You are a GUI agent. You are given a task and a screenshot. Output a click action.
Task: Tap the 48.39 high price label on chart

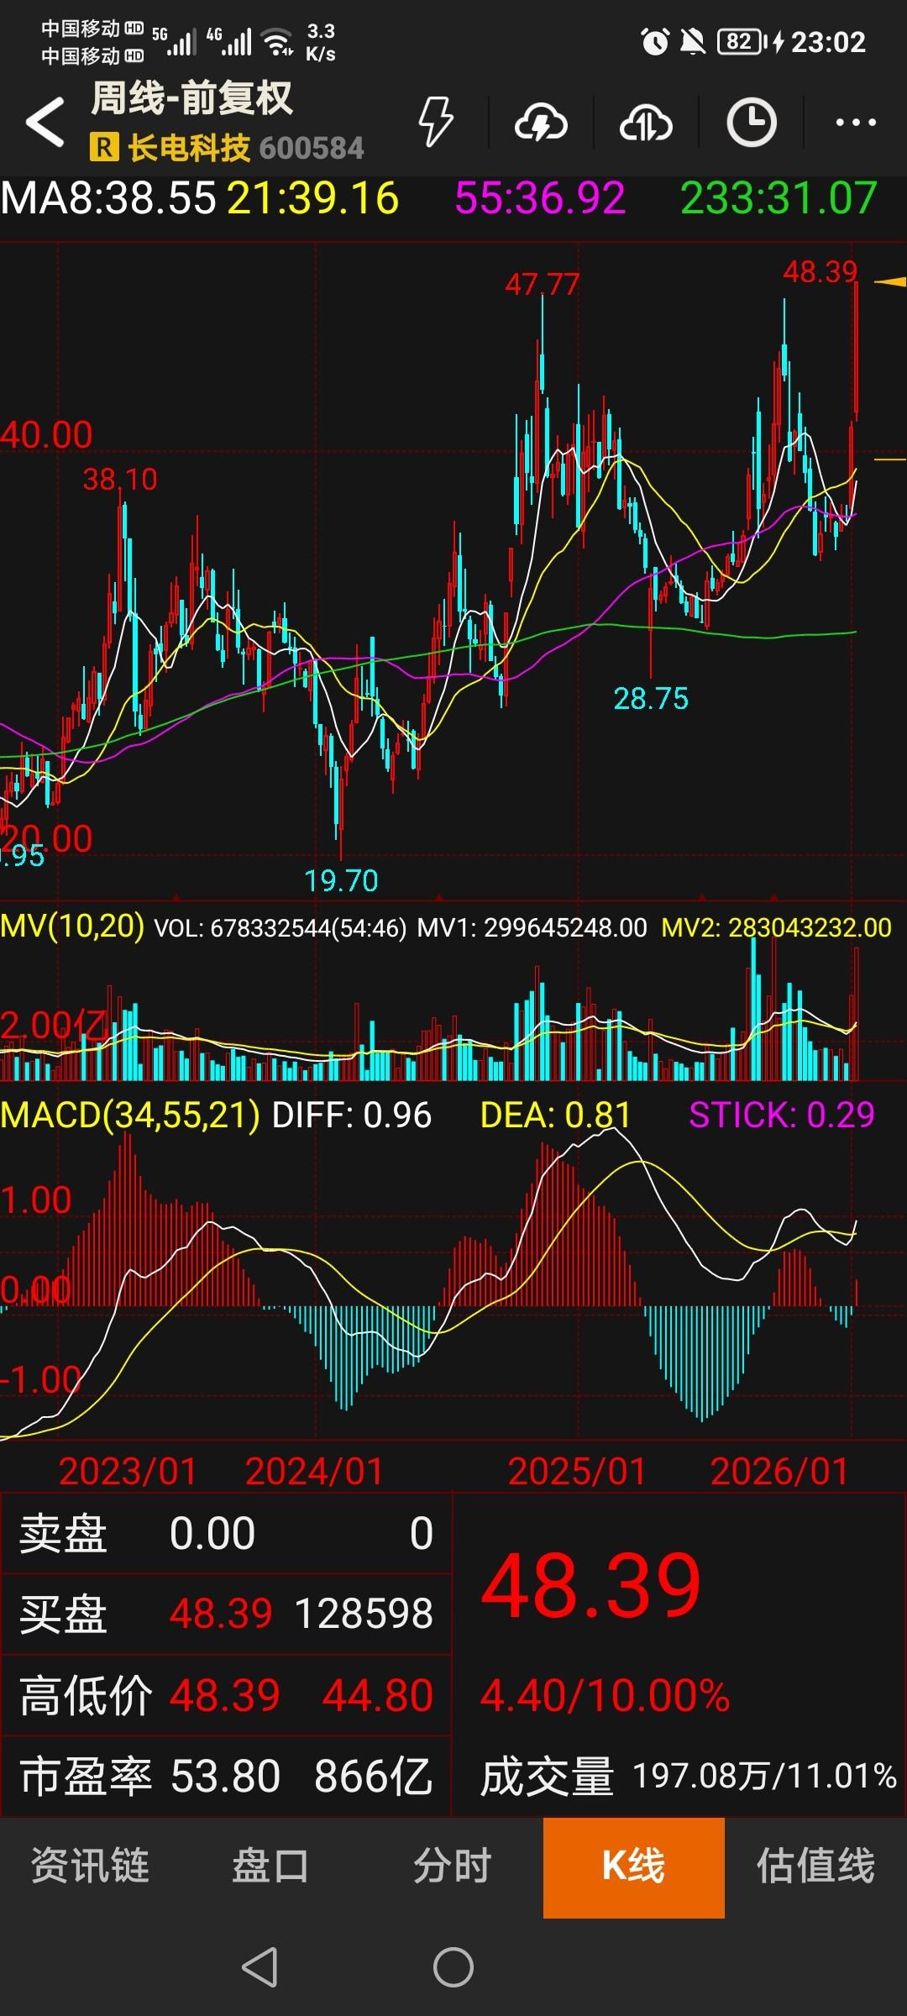[820, 271]
